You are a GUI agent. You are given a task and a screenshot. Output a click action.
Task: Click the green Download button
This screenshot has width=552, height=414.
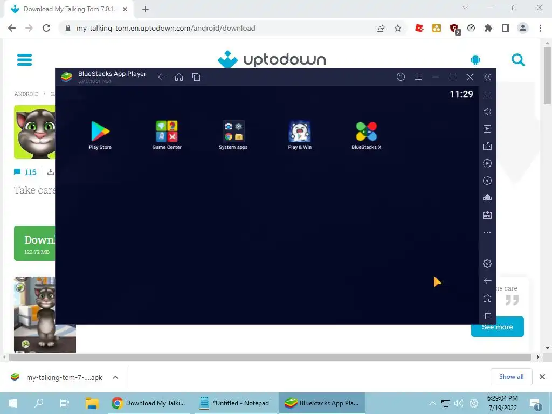pos(34,243)
